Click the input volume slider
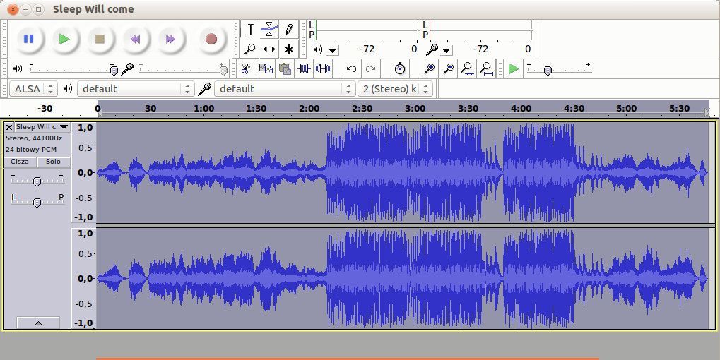 click(182, 68)
